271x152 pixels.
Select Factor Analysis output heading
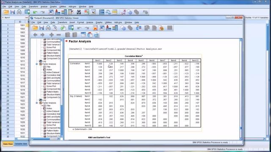tap(80, 41)
